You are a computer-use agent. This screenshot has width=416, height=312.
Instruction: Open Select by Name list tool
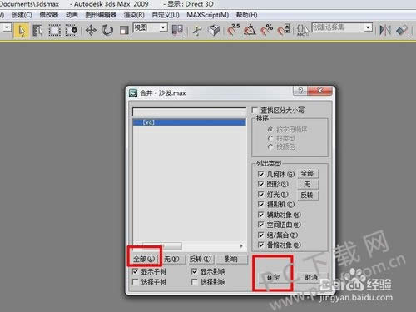pos(37,30)
